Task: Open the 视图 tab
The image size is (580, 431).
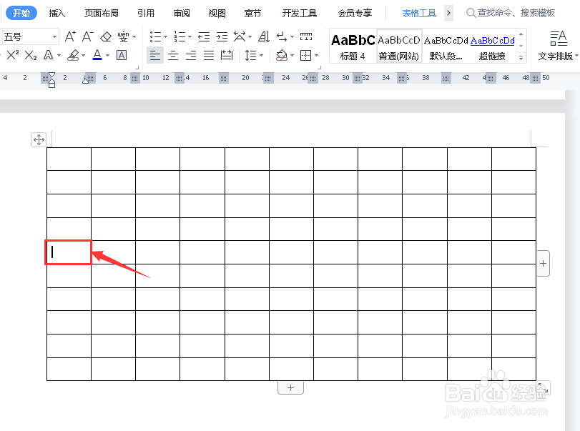Action: click(x=217, y=14)
